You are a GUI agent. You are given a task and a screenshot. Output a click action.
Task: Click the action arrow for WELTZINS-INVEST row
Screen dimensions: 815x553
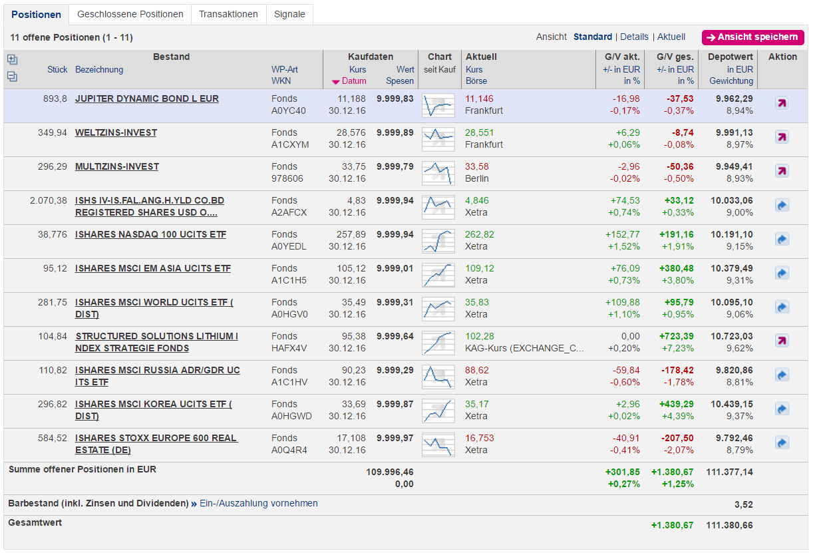(782, 138)
